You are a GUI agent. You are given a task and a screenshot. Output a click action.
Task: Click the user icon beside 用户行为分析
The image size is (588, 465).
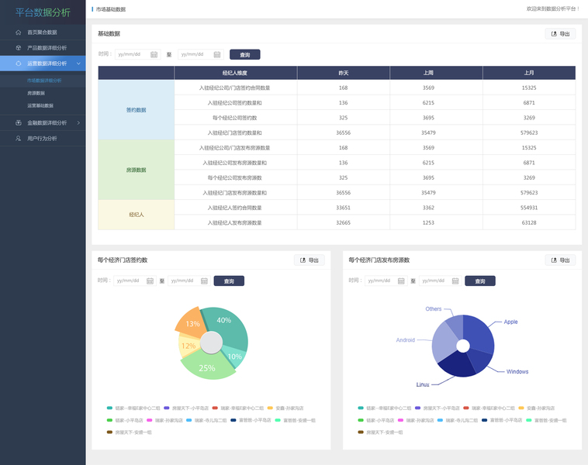[19, 139]
